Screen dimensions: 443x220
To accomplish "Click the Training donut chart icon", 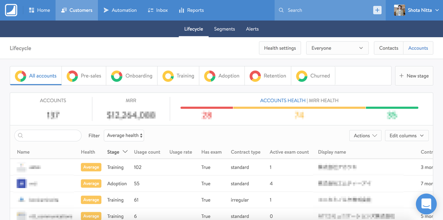I will [x=168, y=76].
